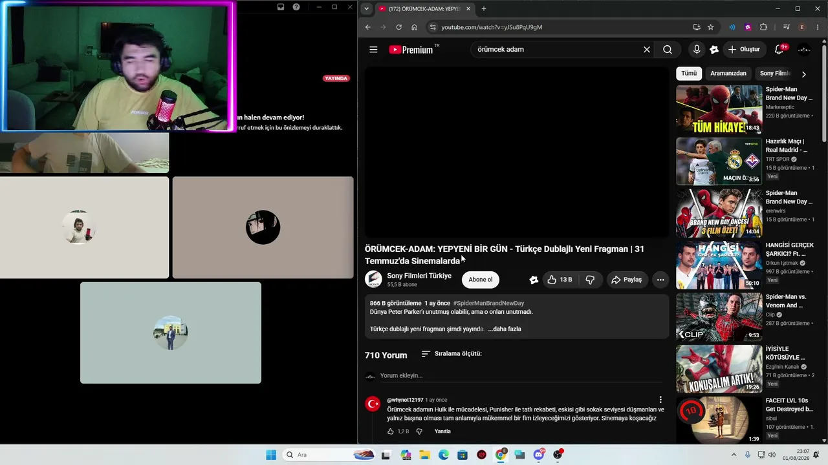828x465 pixels.
Task: Bookmark this page with the star
Action: 711,27
